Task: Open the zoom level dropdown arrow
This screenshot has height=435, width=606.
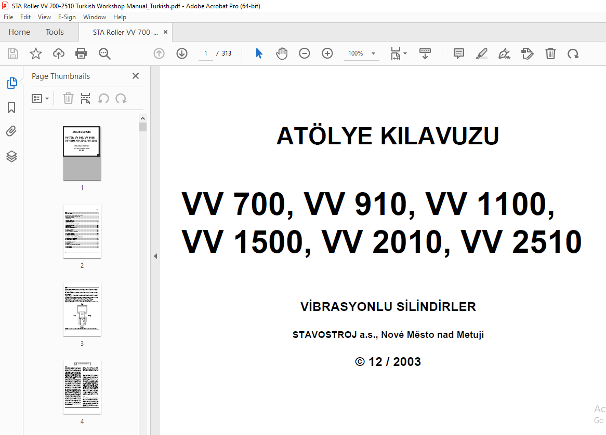Action: [x=373, y=53]
